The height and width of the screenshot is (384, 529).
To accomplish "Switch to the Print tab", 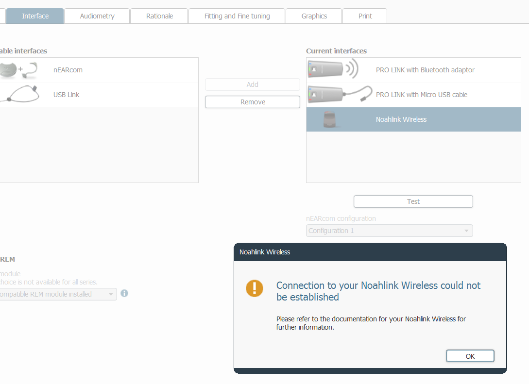I will coord(365,16).
